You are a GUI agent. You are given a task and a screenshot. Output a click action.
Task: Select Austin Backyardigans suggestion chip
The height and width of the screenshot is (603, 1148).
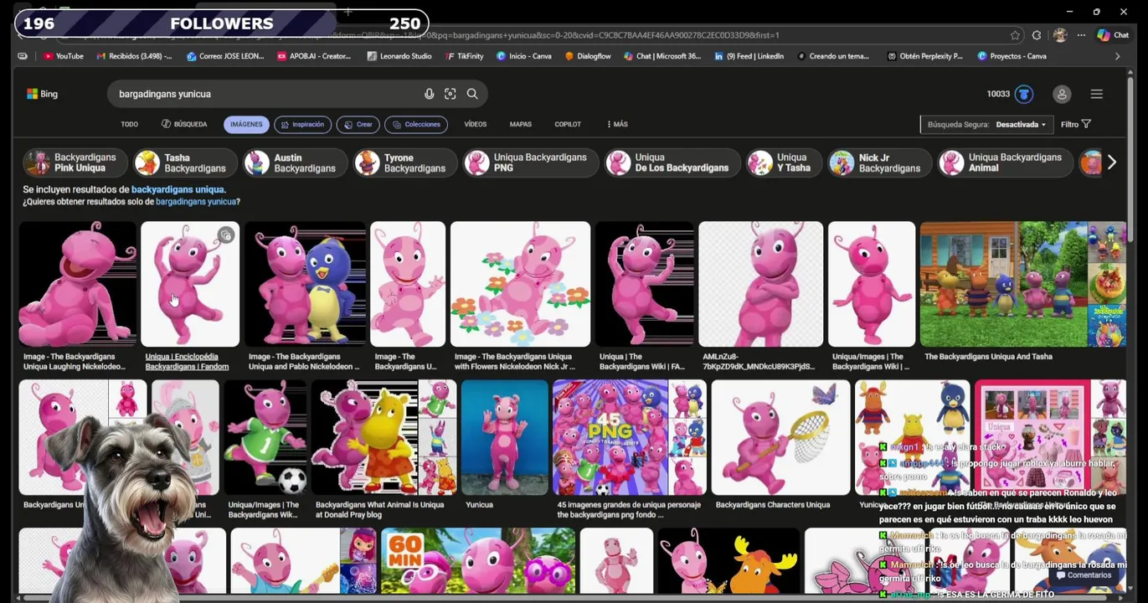pyautogui.click(x=295, y=162)
